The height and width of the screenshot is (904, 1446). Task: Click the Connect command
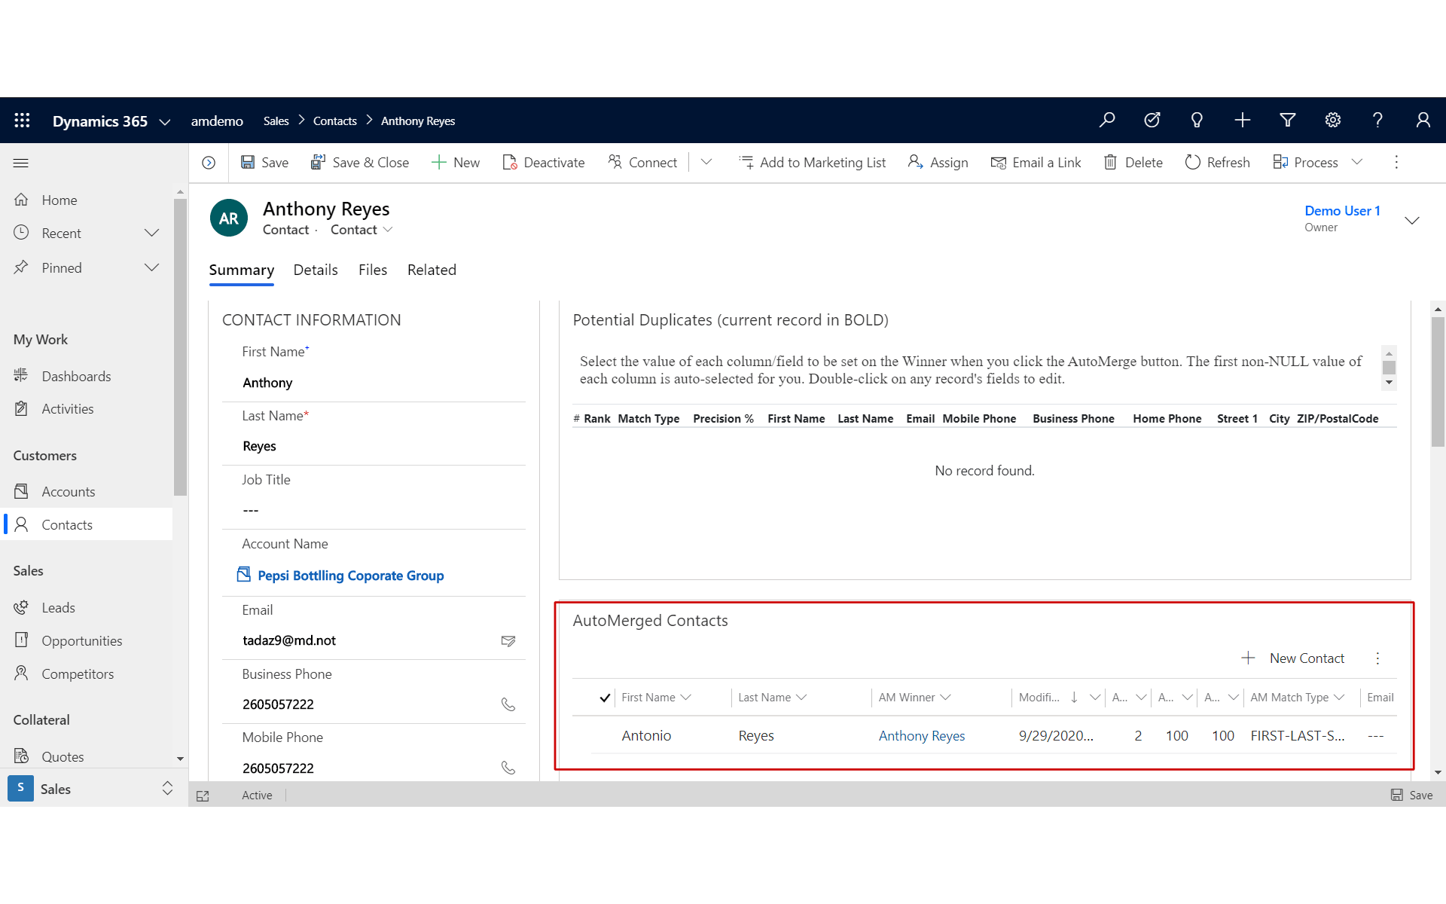click(x=642, y=163)
